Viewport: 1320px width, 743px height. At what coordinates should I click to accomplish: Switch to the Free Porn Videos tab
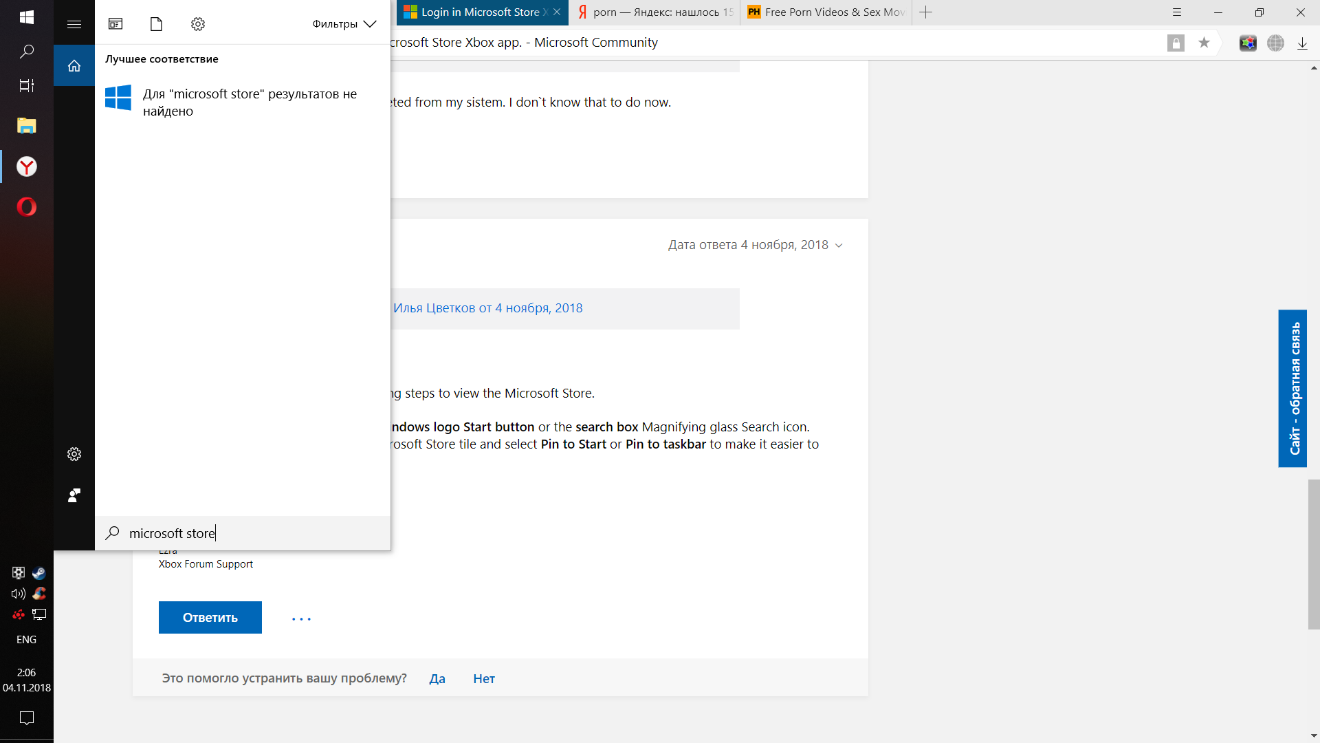tap(826, 12)
